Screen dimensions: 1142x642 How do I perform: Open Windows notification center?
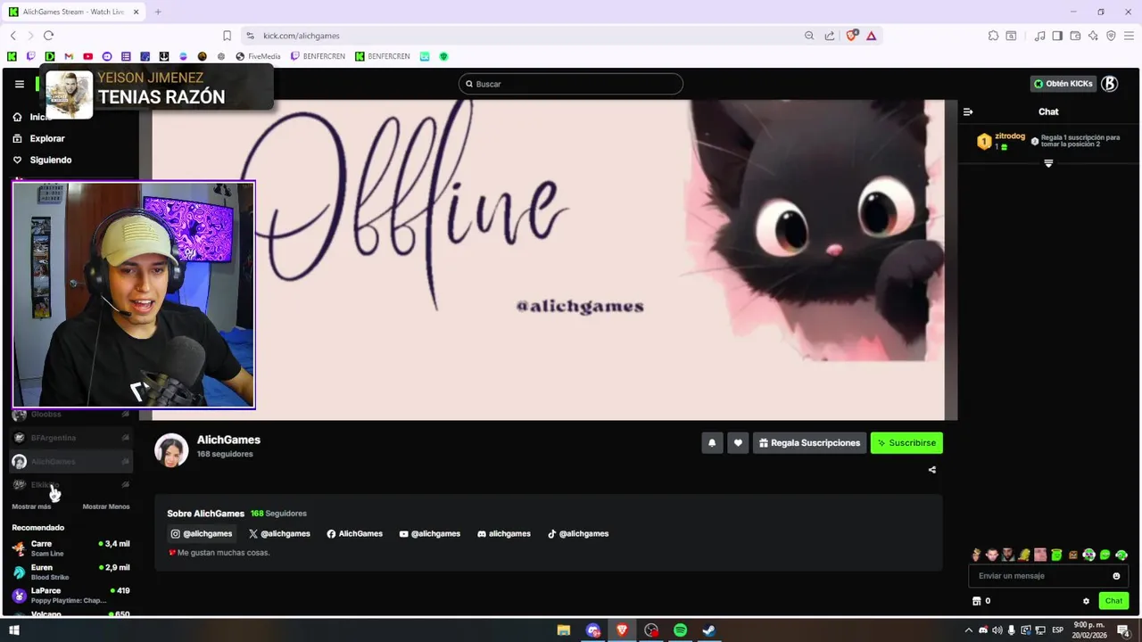(1123, 630)
